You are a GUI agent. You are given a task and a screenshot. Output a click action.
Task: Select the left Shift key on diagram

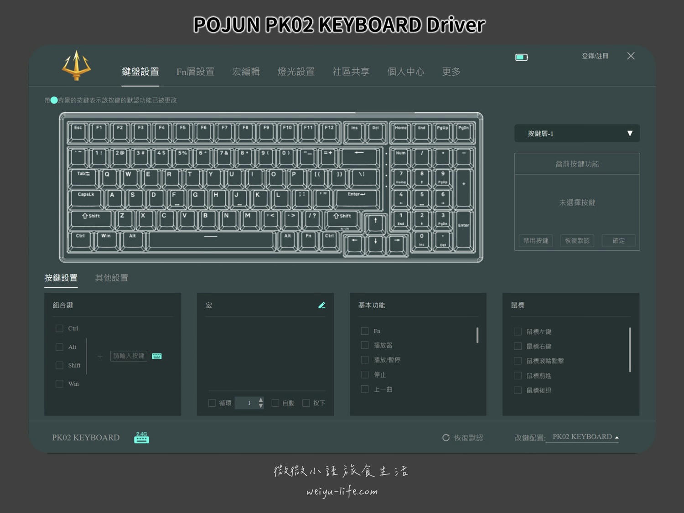point(91,219)
